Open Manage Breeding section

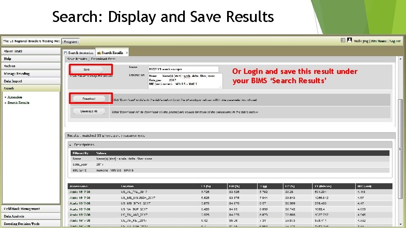pyautogui.click(x=31, y=73)
